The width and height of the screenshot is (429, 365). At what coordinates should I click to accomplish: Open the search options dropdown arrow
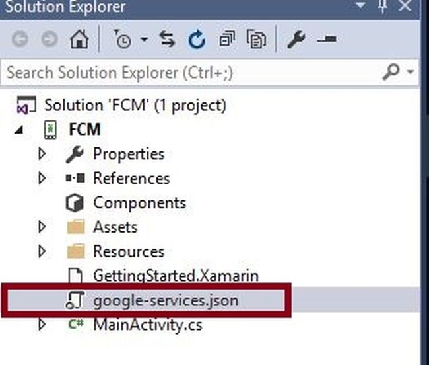point(412,71)
